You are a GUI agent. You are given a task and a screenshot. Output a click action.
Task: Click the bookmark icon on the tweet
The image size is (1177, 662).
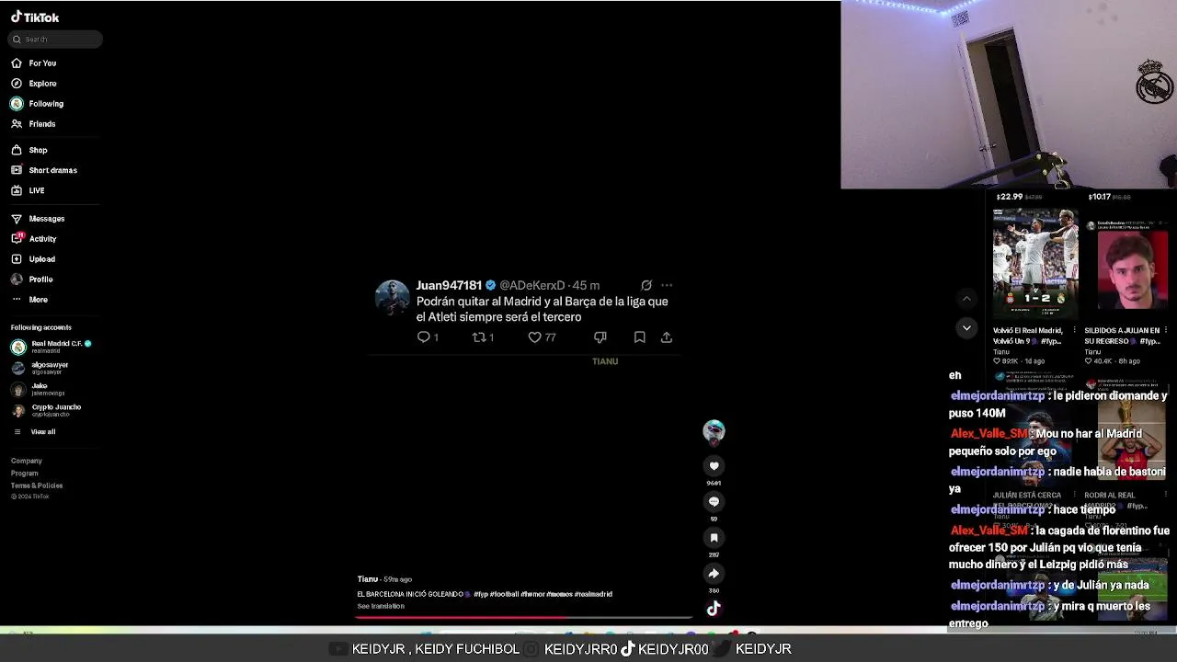[640, 337]
